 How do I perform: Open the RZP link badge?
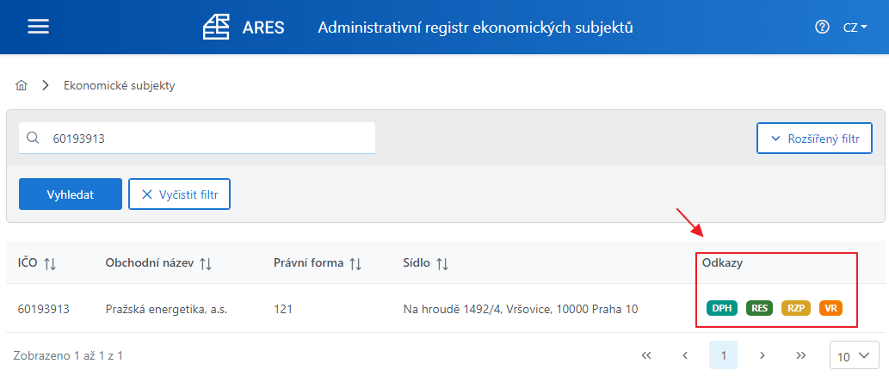796,308
